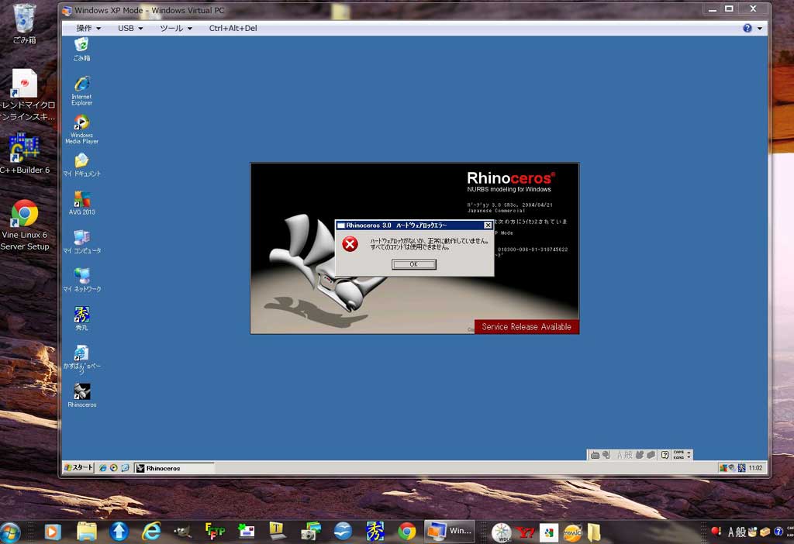This screenshot has height=544, width=794.
Task: Open the Yahoo Y! icon on taskbar
Action: pyautogui.click(x=526, y=532)
